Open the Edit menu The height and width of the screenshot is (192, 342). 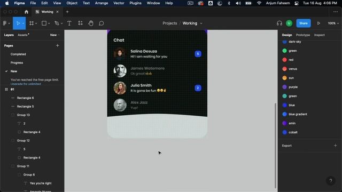coord(44,3)
